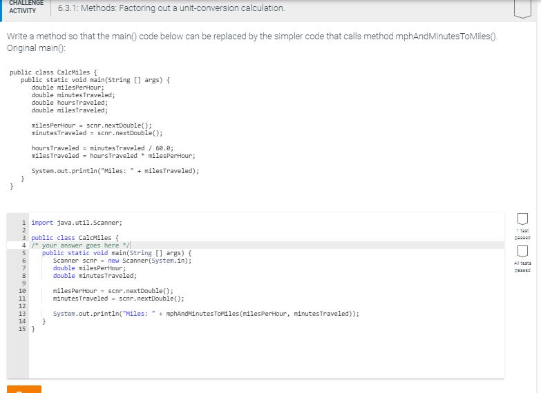
Task: Click the activity title '6.3.1: Methods: Factoring out a unit-conversion calculation.'
Action: pyautogui.click(x=171, y=8)
